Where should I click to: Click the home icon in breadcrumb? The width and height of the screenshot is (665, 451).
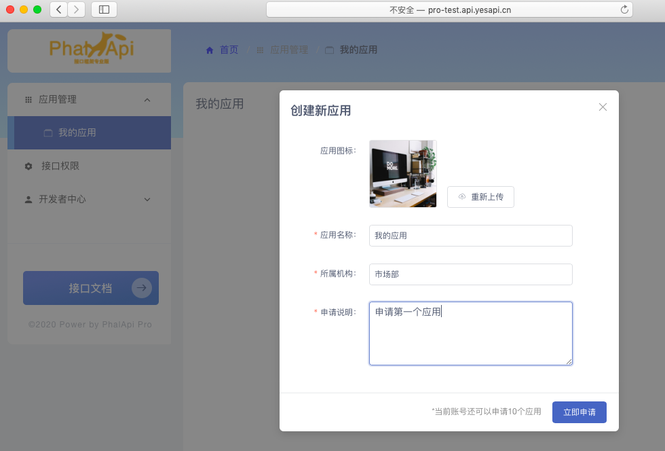point(210,50)
